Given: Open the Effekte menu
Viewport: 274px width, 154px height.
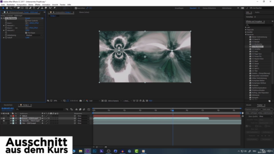Looking at the screenshot, I should (38, 5).
